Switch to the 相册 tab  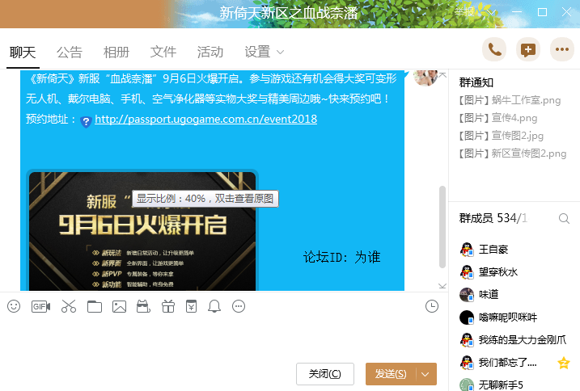tap(116, 52)
